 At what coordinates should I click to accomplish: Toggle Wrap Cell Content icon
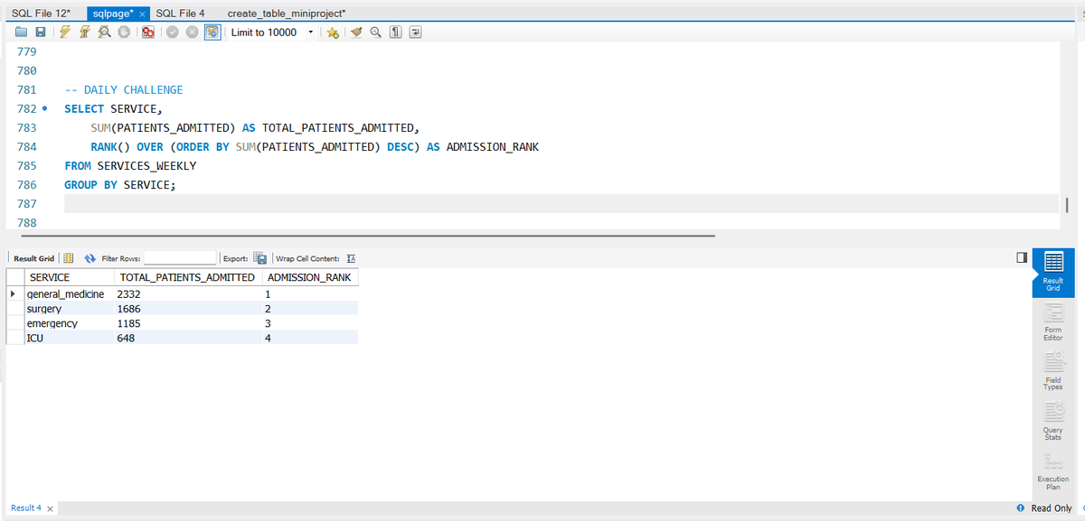[353, 258]
